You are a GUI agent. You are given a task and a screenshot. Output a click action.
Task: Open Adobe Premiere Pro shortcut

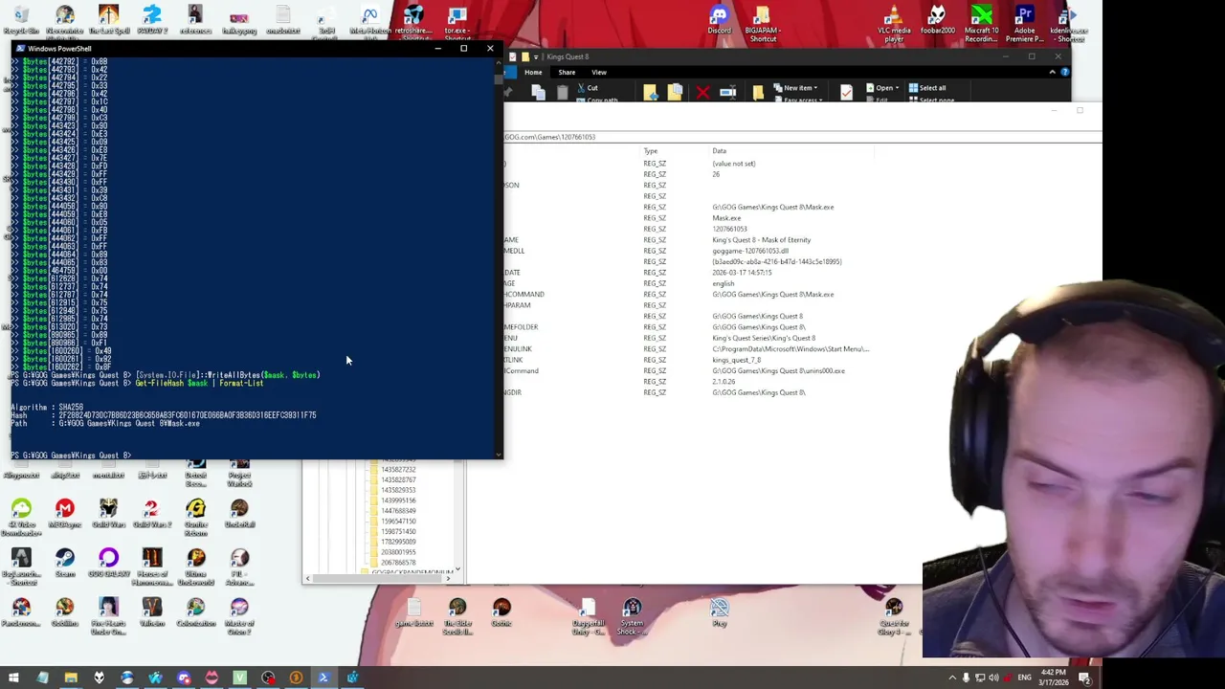pos(1024,23)
